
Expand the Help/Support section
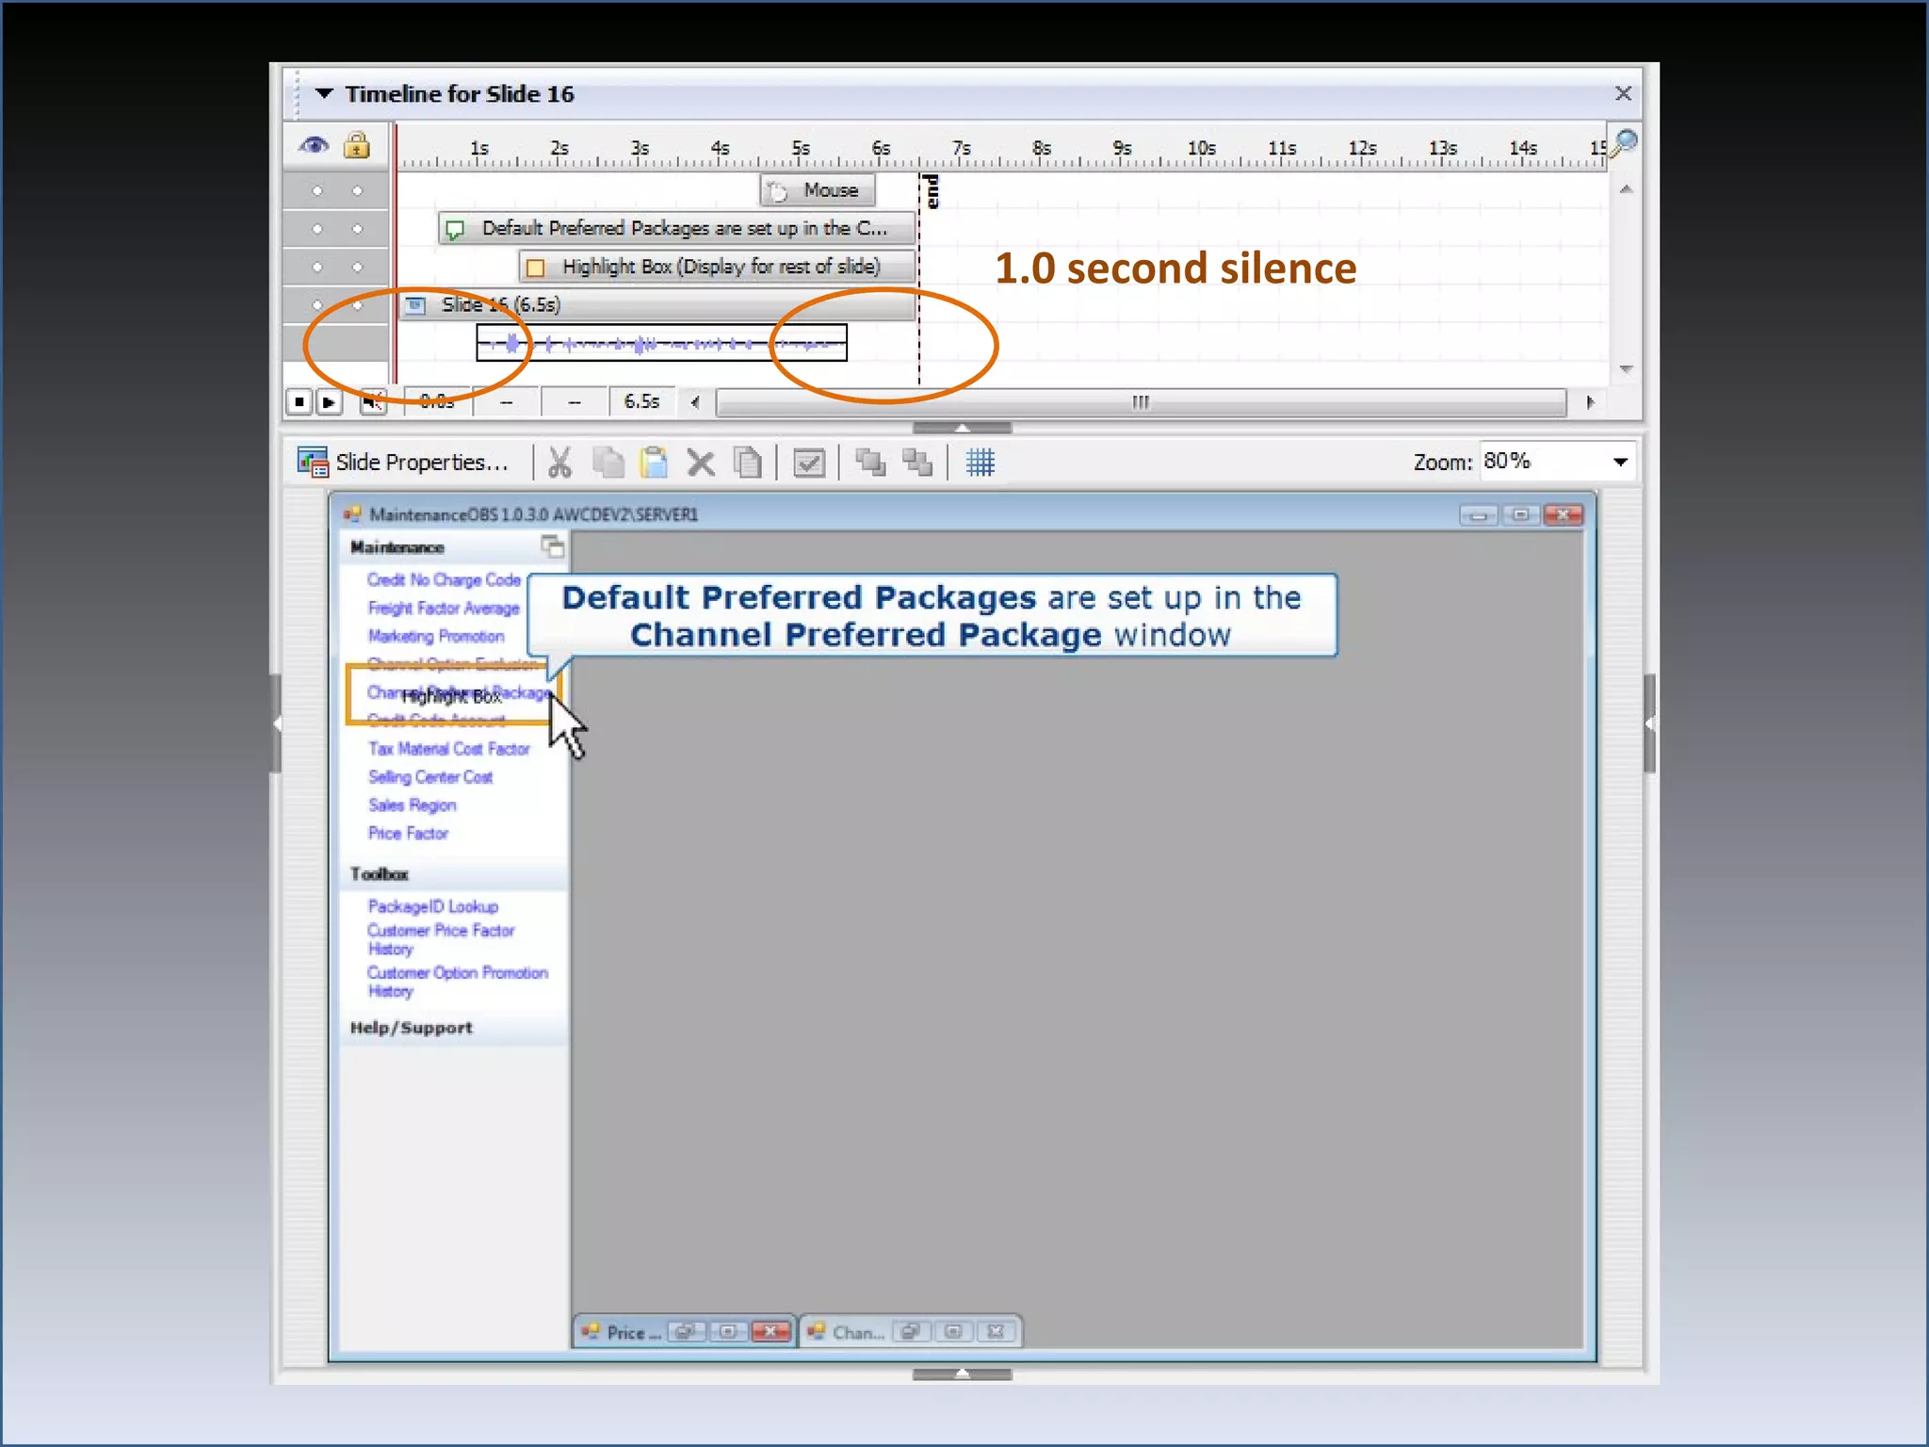(x=412, y=1028)
